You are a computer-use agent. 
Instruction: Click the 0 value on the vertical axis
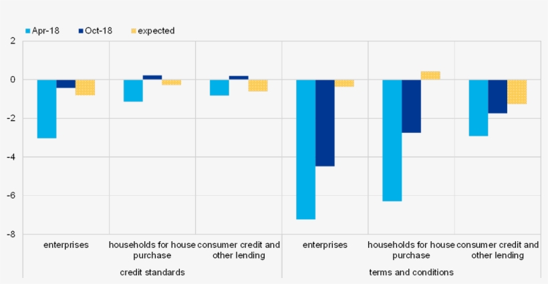(13, 80)
